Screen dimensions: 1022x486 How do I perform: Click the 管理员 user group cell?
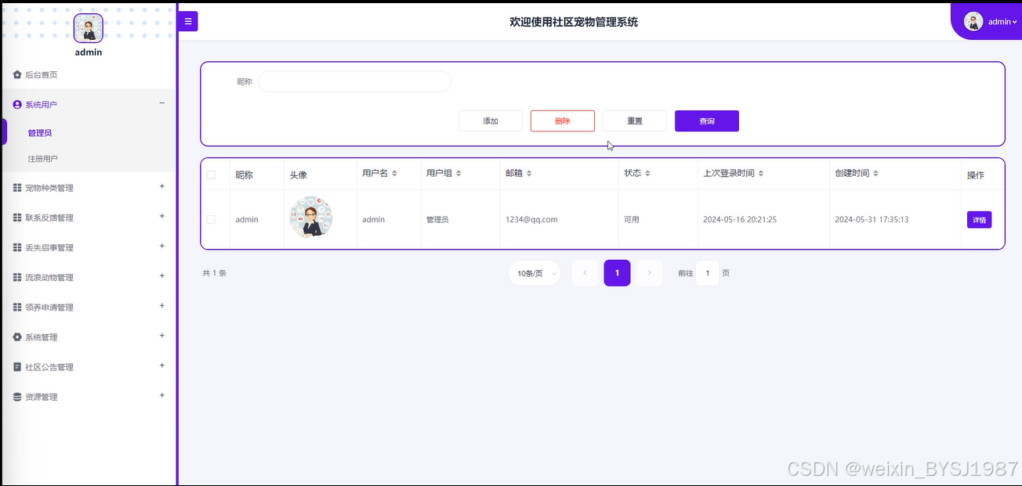pos(437,220)
